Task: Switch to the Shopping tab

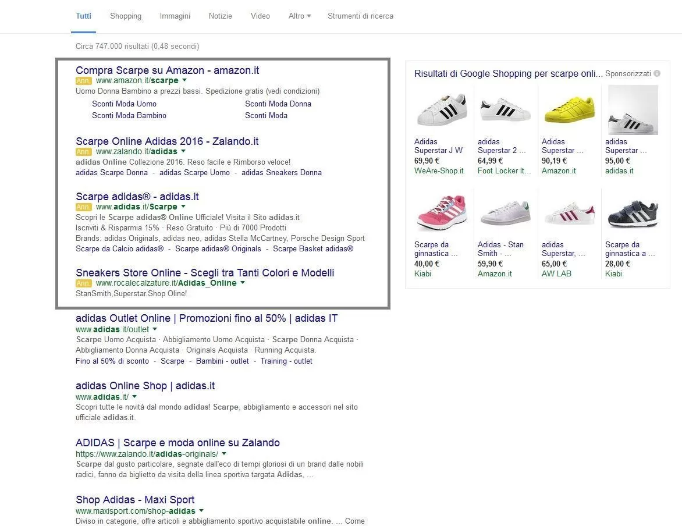Action: click(125, 16)
